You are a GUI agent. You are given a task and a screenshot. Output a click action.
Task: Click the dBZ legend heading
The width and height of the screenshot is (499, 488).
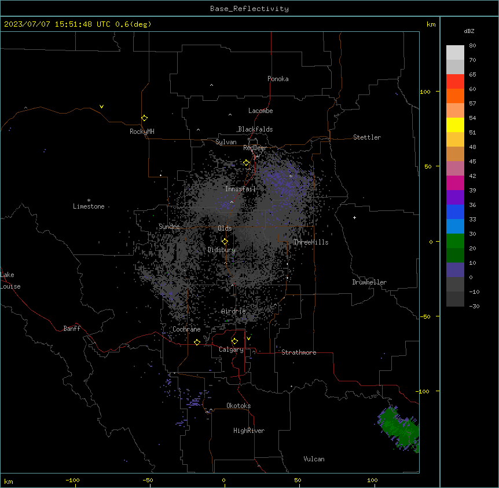(x=469, y=31)
